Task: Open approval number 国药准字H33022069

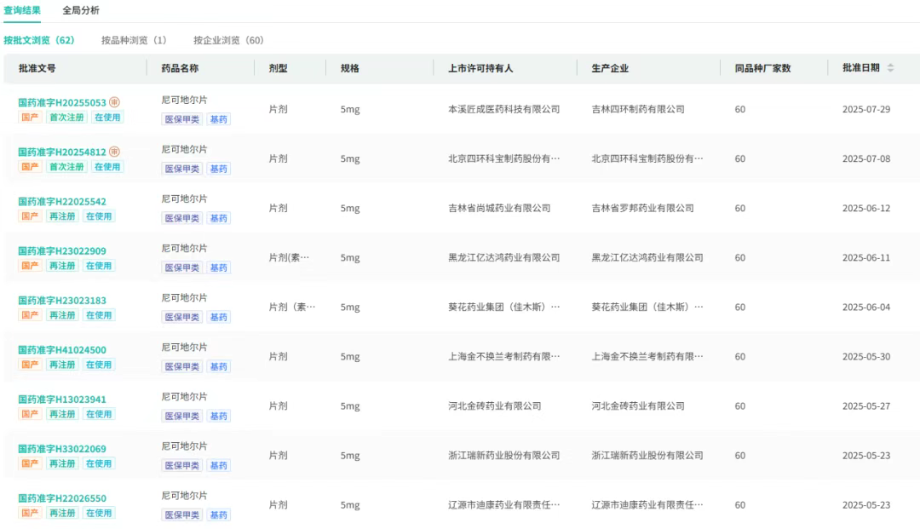Action: 62,449
